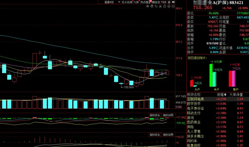Screen dimensions: 249x147
Task: Click the 总手 value 5.89亿
Action: point(214,48)
